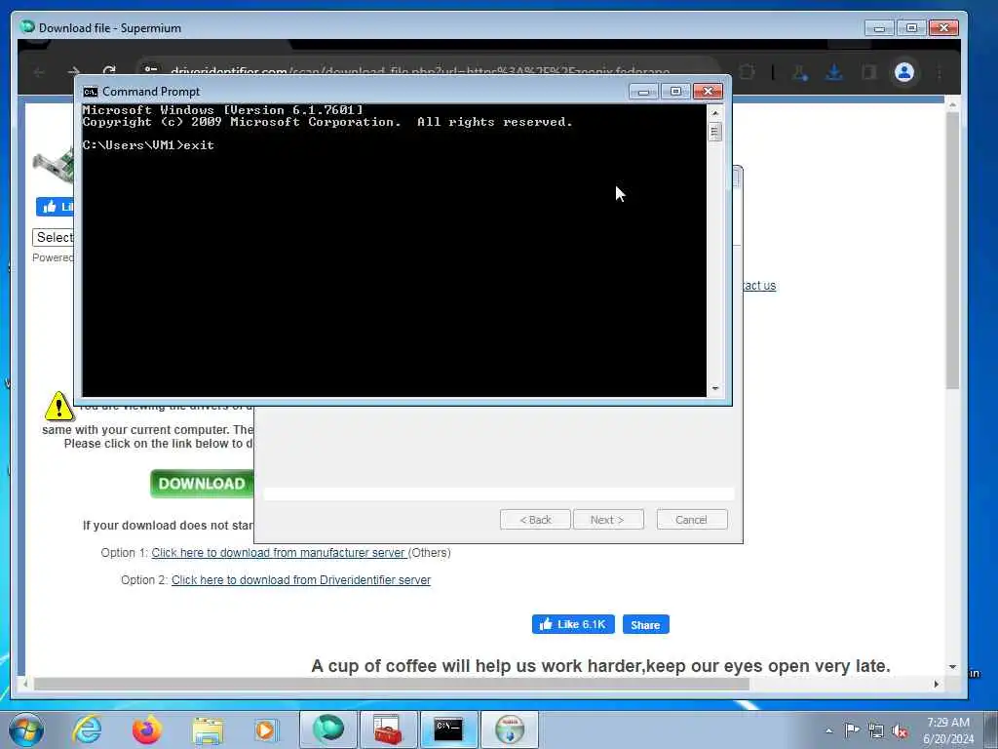This screenshot has height=749, width=998.
Task: Click the Facebook Like 6.1K button
Action: pyautogui.click(x=573, y=624)
